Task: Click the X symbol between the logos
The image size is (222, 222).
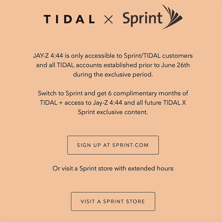Action: (x=108, y=19)
